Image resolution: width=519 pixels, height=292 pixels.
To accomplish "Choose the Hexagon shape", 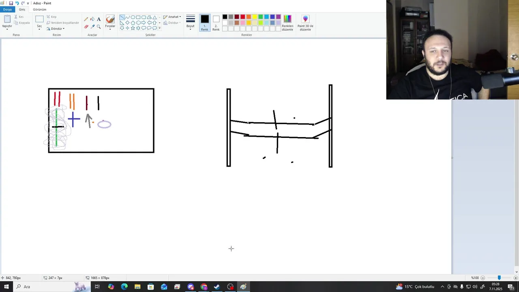I will click(x=138, y=23).
